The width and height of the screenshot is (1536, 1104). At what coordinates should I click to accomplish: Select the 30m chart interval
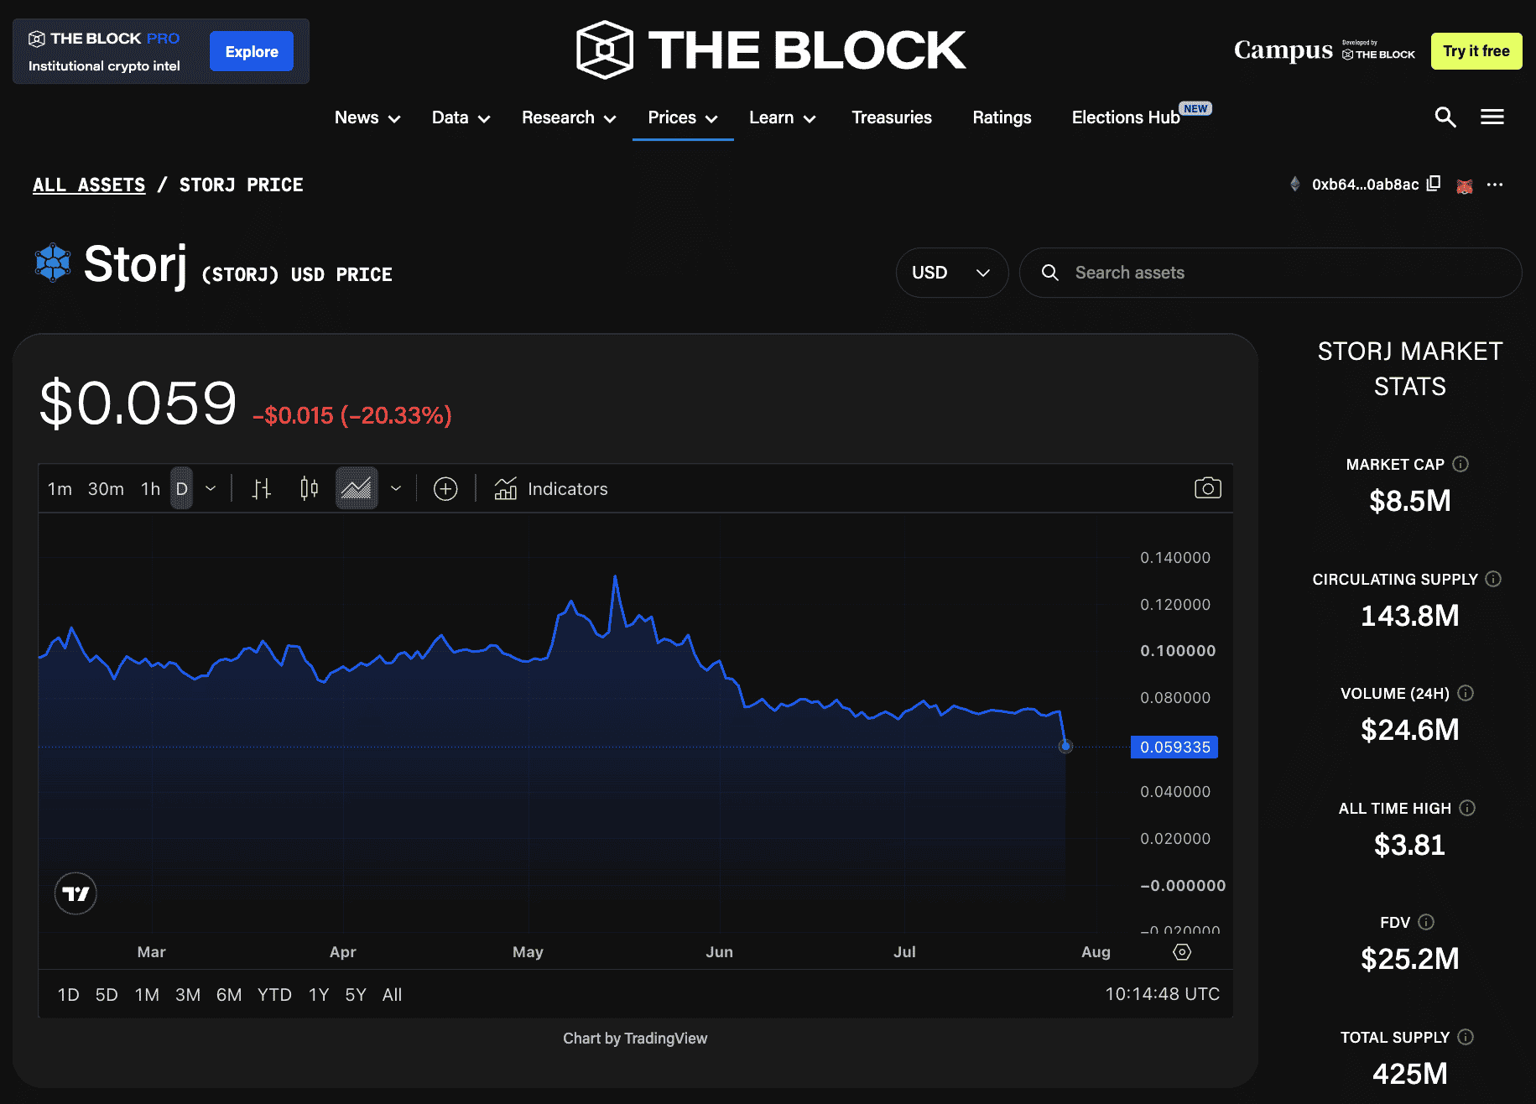click(x=106, y=488)
